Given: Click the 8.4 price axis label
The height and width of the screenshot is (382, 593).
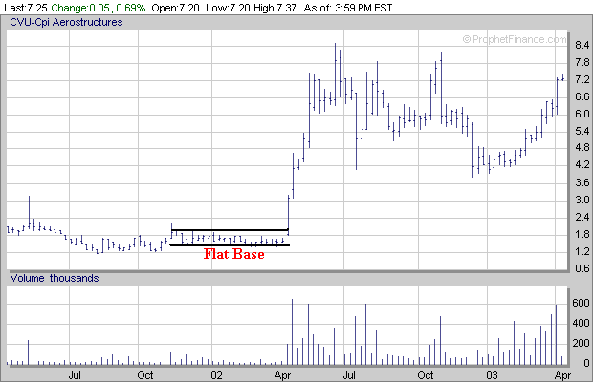Looking at the screenshot, I should tap(582, 45).
